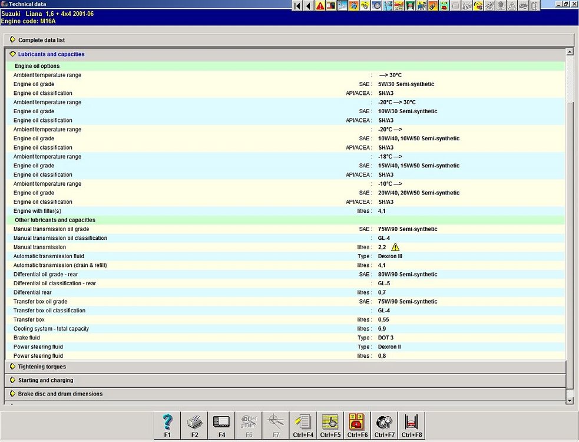This screenshot has width=579, height=442.
Task: Click warning triangle beside Manual transmission 2,2 litres
Action: (x=395, y=247)
